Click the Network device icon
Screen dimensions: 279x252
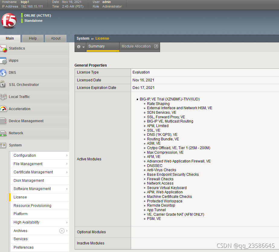[3, 133]
